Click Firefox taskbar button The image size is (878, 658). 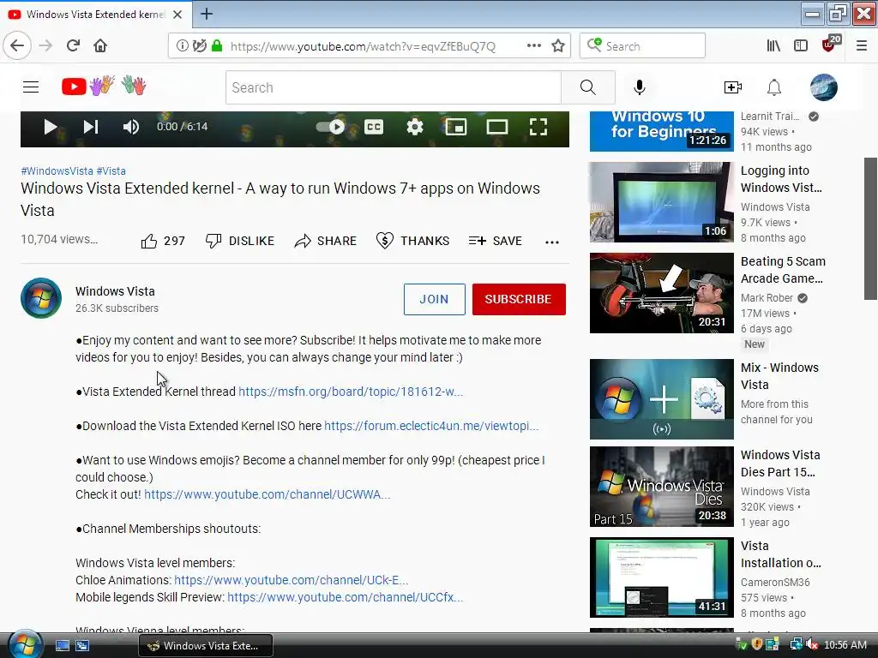pos(206,646)
